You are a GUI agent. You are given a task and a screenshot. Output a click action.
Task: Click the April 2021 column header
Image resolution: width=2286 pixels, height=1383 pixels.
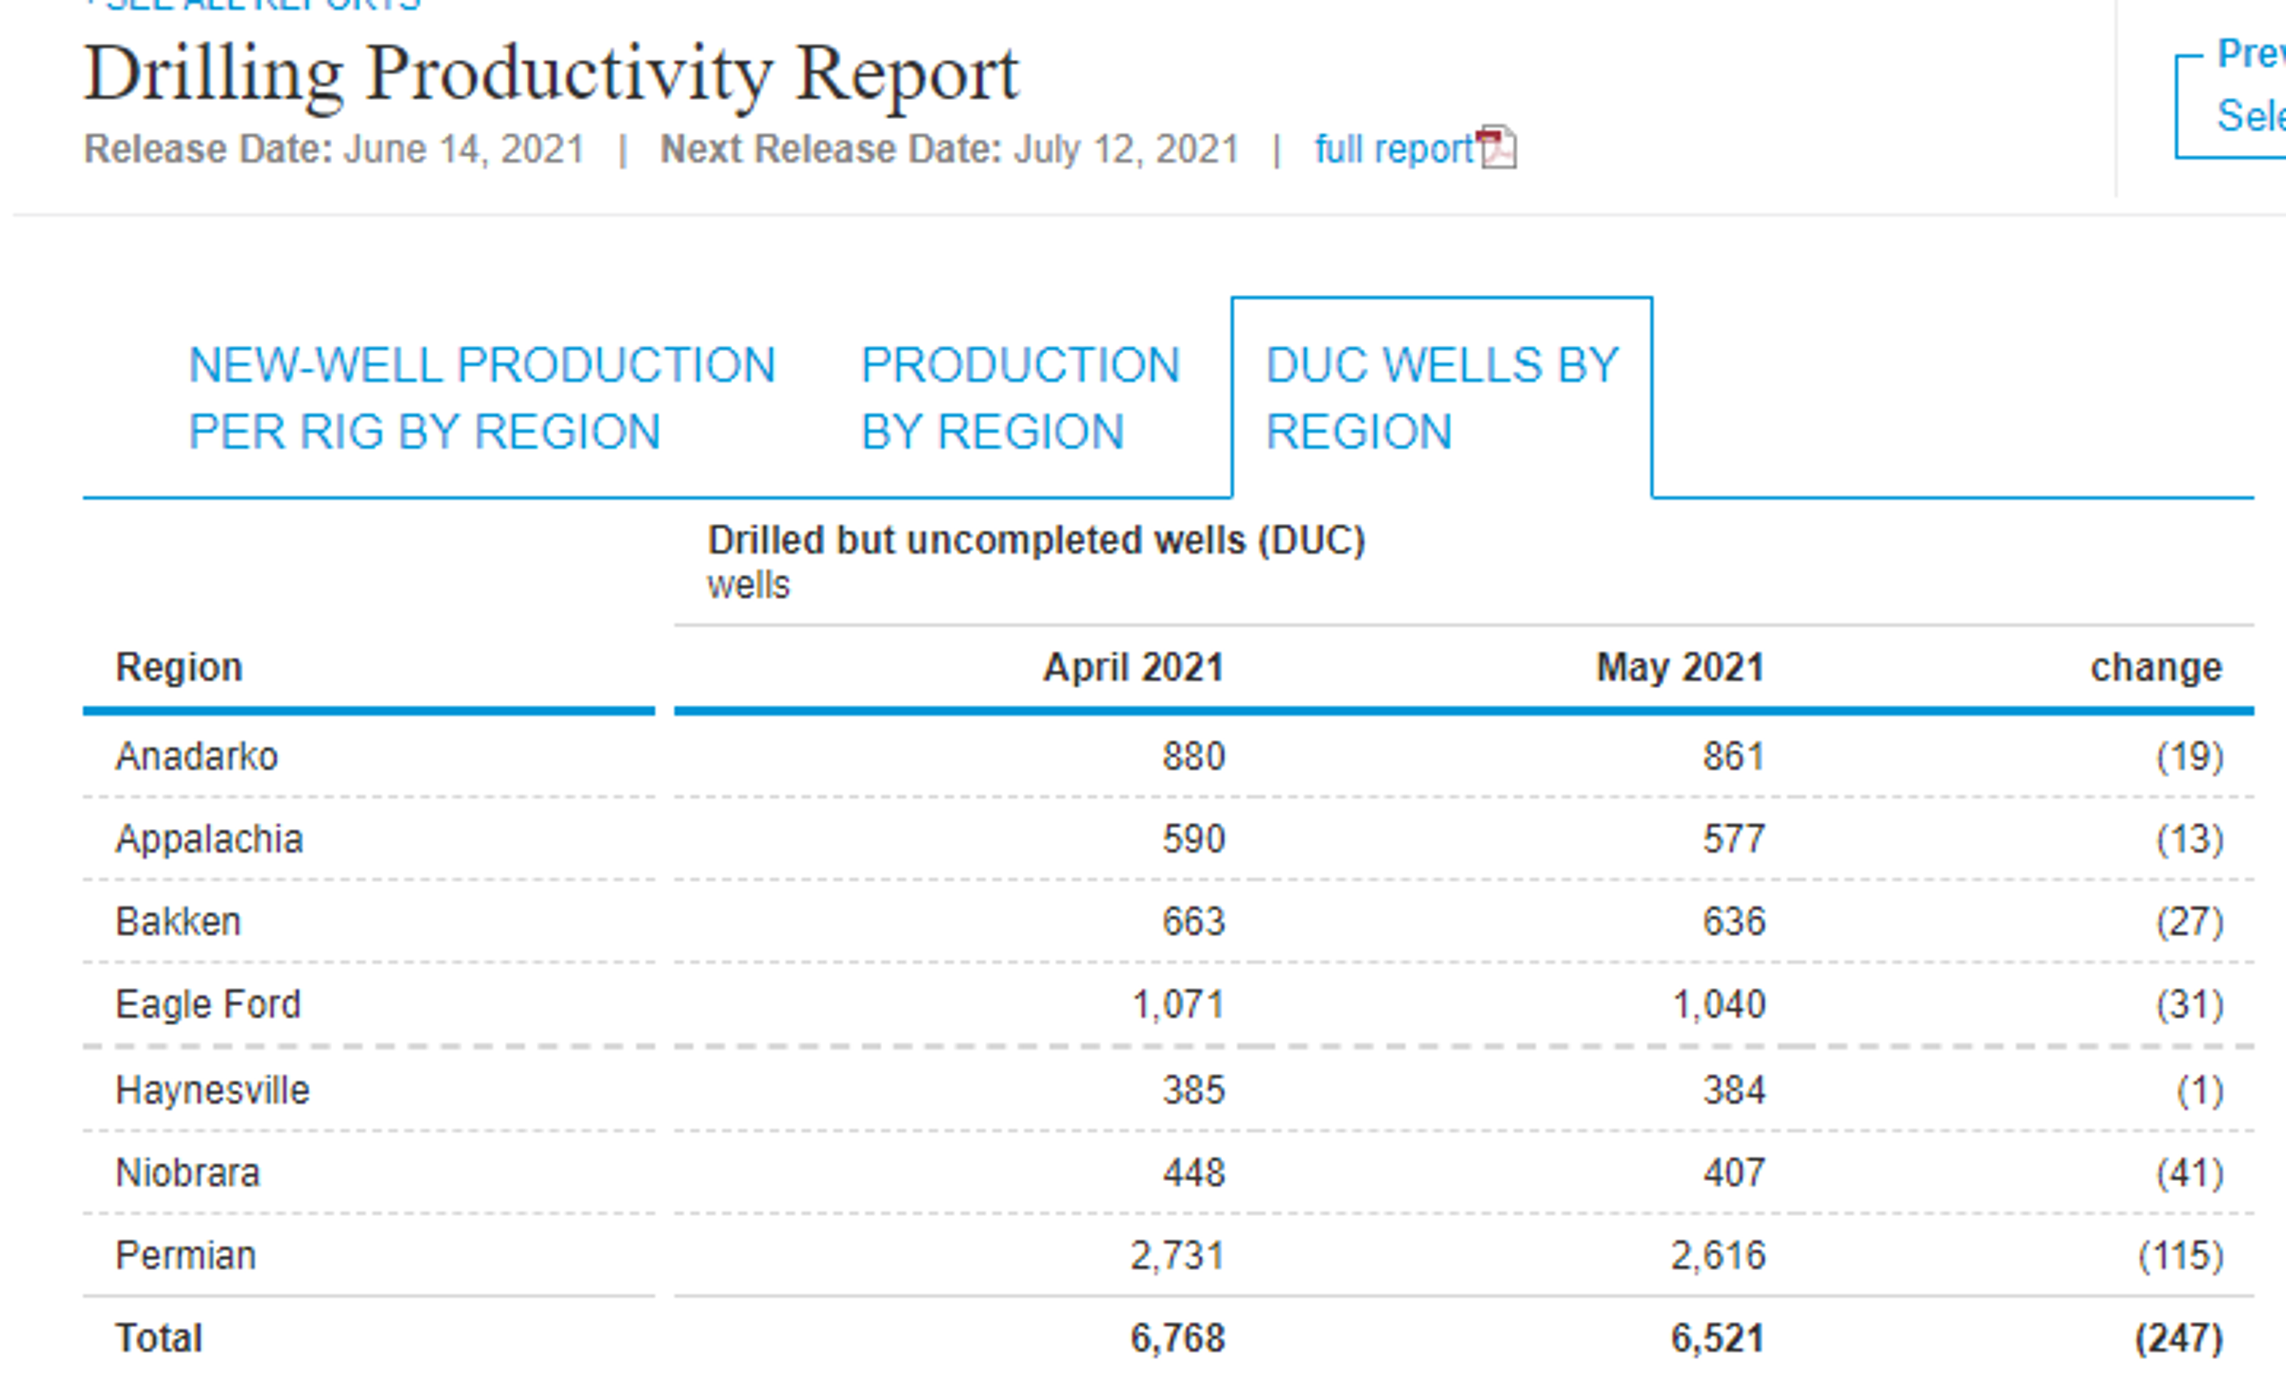point(1133,667)
